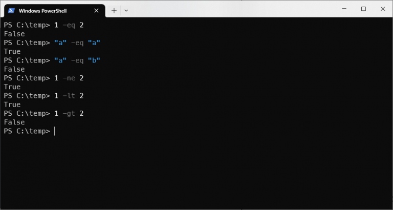Click the empty title bar drag area

point(230,9)
